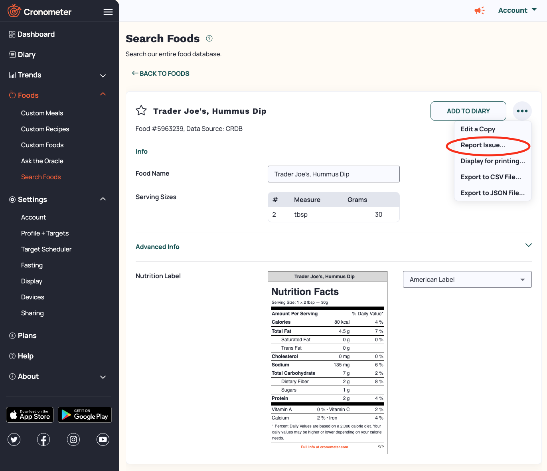The height and width of the screenshot is (471, 547).
Task: Open Devices settings
Action: pos(33,297)
